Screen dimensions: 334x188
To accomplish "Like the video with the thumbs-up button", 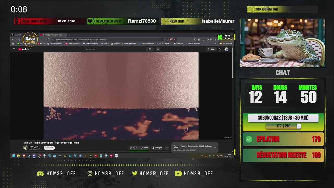I will pyautogui.click(x=134, y=148).
